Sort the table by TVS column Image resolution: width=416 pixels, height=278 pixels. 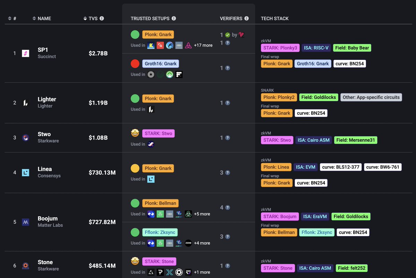tap(90, 18)
